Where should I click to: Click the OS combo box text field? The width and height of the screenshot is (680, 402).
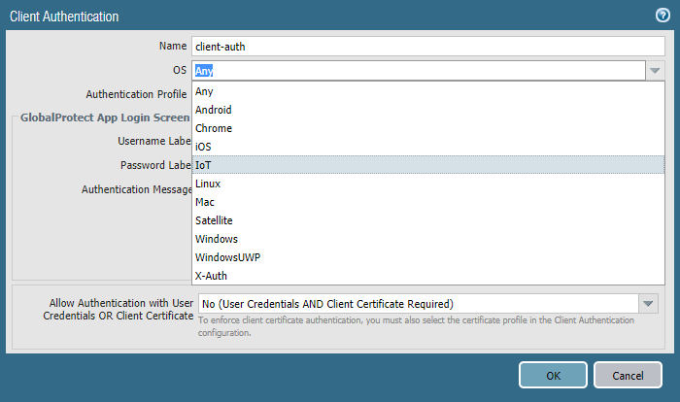pyautogui.click(x=418, y=71)
